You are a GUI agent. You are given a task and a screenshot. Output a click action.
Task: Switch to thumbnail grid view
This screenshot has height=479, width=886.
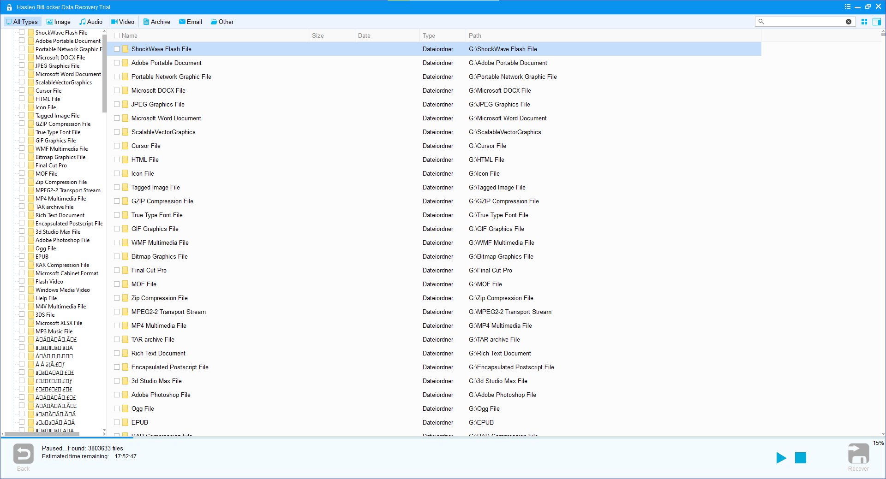tap(864, 22)
